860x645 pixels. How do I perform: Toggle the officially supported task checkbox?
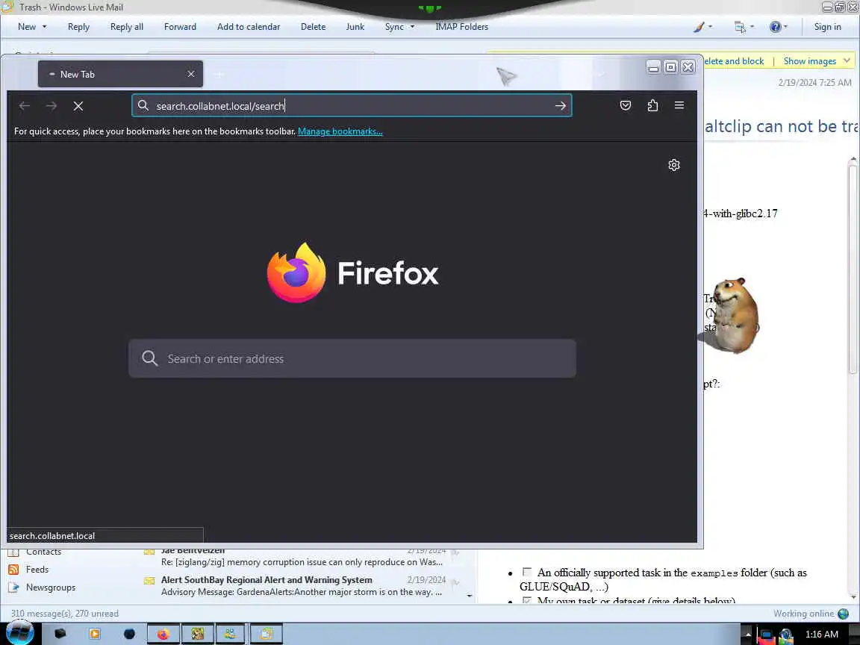coord(527,572)
